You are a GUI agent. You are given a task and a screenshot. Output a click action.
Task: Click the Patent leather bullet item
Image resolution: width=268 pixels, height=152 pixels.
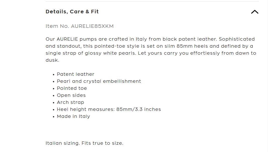[x=76, y=74]
